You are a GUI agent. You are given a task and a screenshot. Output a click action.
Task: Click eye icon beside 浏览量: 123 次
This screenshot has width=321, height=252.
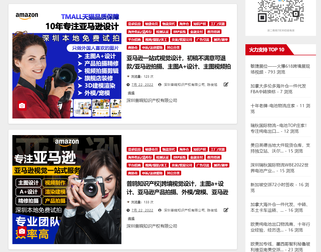pos(128,76)
